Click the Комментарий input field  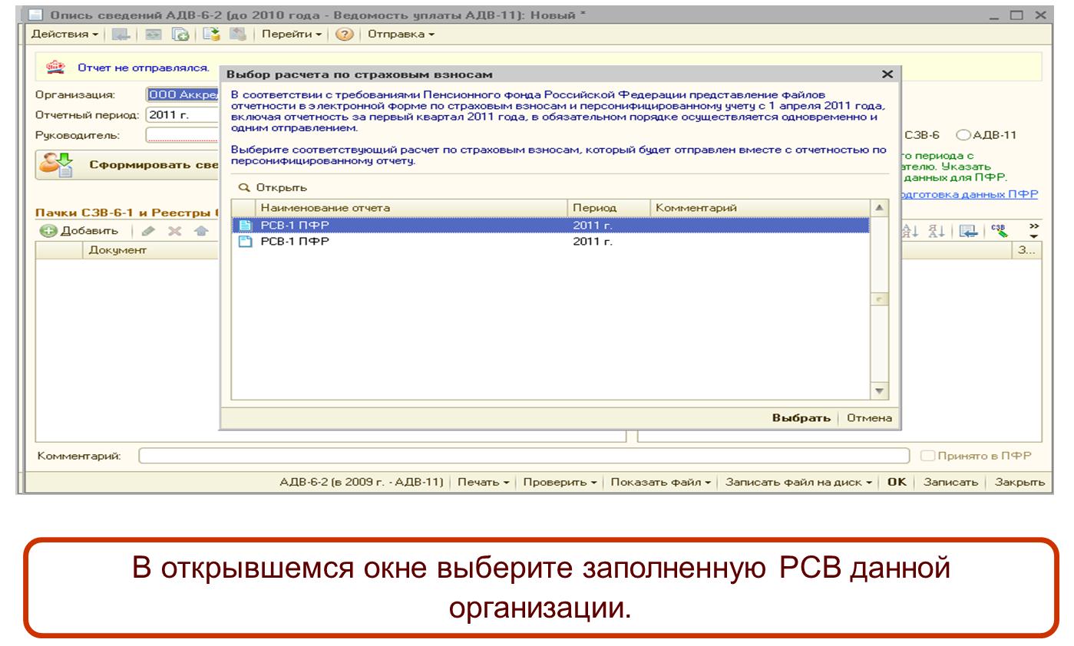[x=522, y=456]
